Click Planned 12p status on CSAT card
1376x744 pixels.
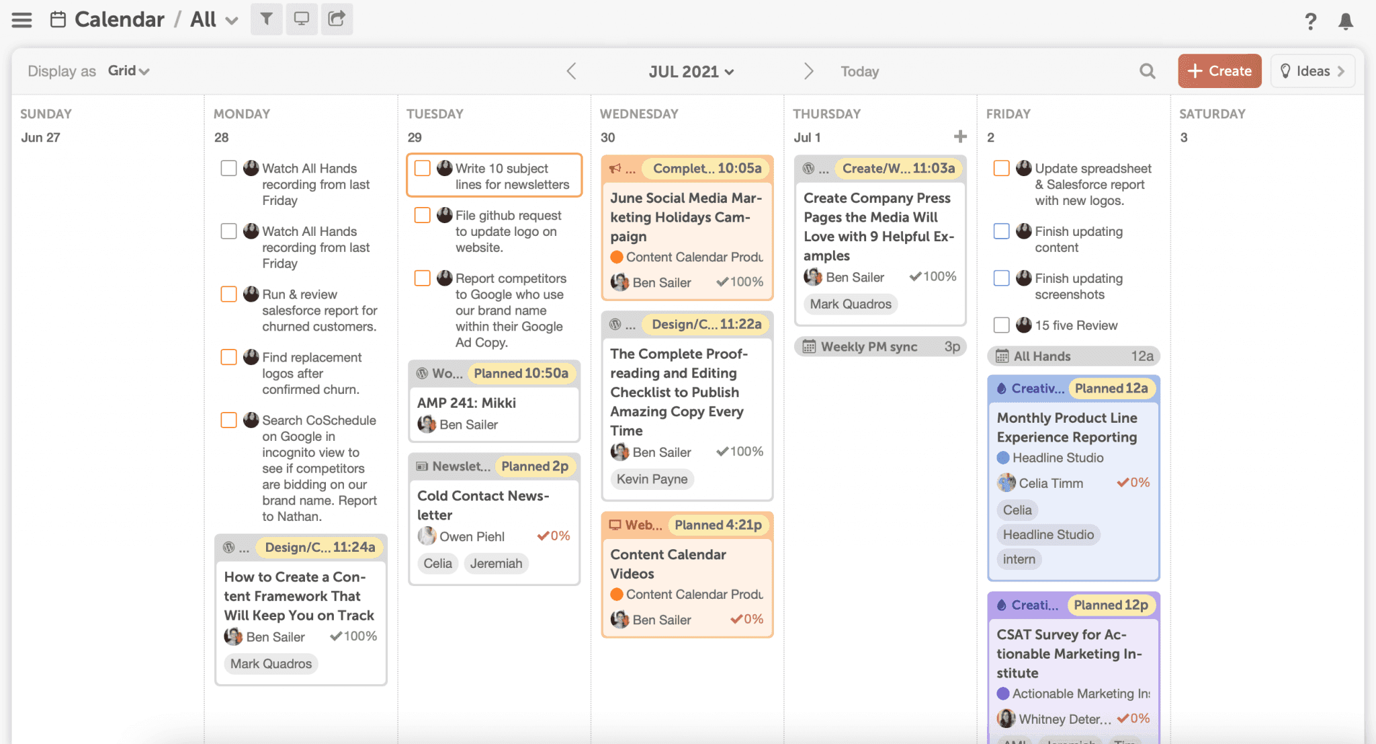tap(1111, 606)
